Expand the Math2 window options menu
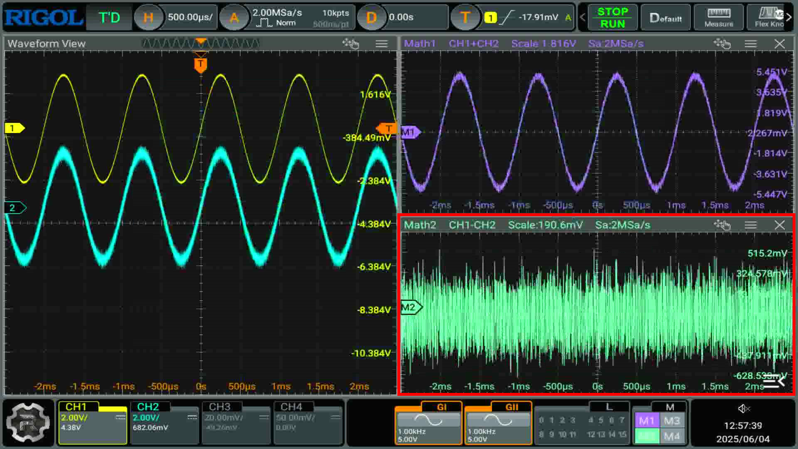The height and width of the screenshot is (449, 798). point(751,225)
